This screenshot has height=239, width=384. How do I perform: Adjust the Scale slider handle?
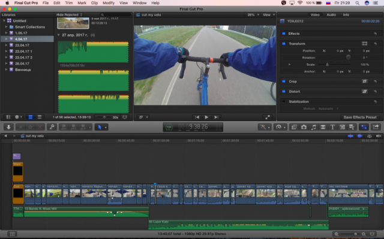coord(327,65)
